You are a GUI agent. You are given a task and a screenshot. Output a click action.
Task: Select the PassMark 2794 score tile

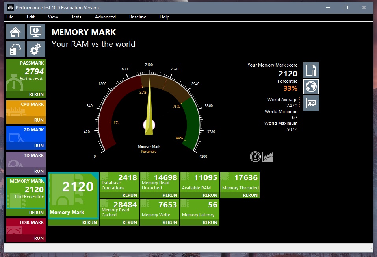click(26, 75)
